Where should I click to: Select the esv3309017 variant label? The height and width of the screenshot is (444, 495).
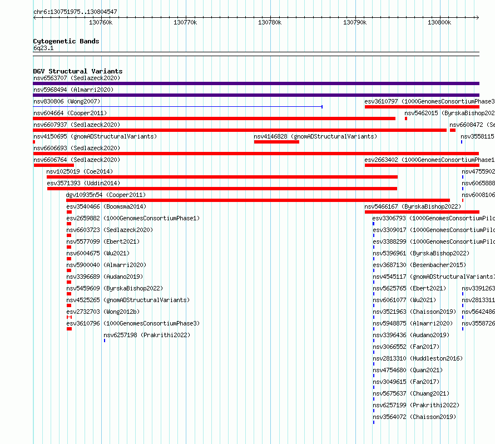434,230
